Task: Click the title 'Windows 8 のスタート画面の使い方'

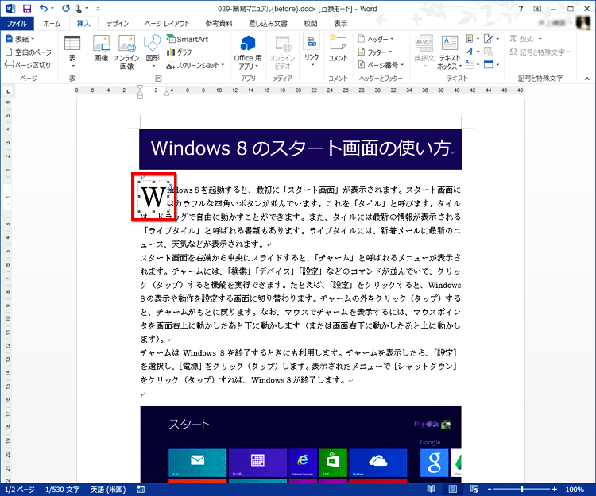Action: [x=300, y=148]
